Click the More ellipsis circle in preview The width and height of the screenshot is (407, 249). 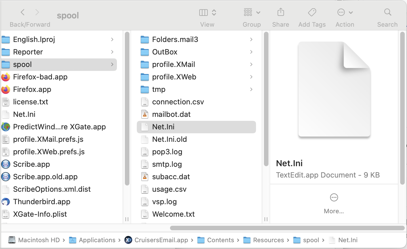pyautogui.click(x=334, y=197)
